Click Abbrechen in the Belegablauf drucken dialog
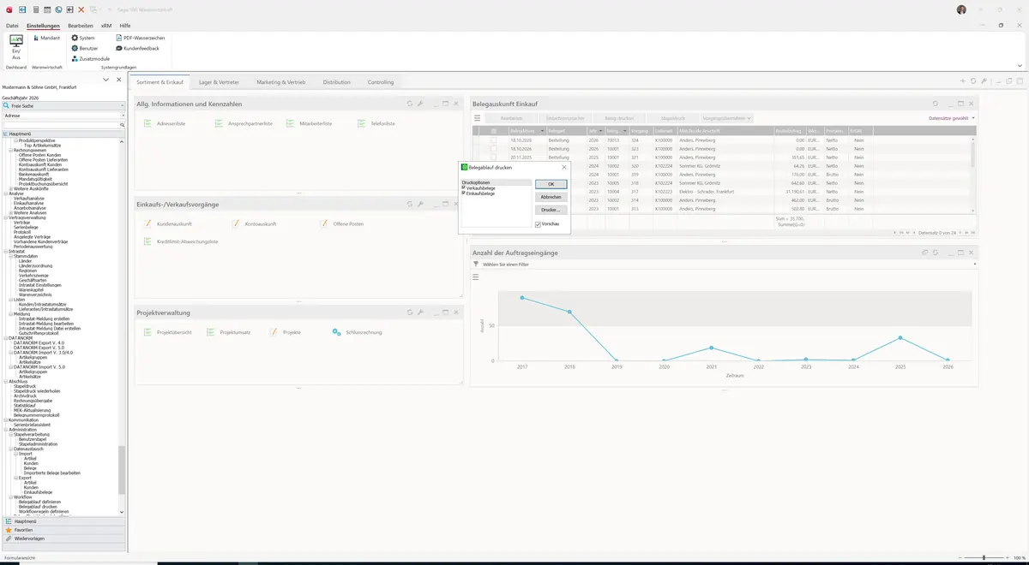 pos(551,197)
